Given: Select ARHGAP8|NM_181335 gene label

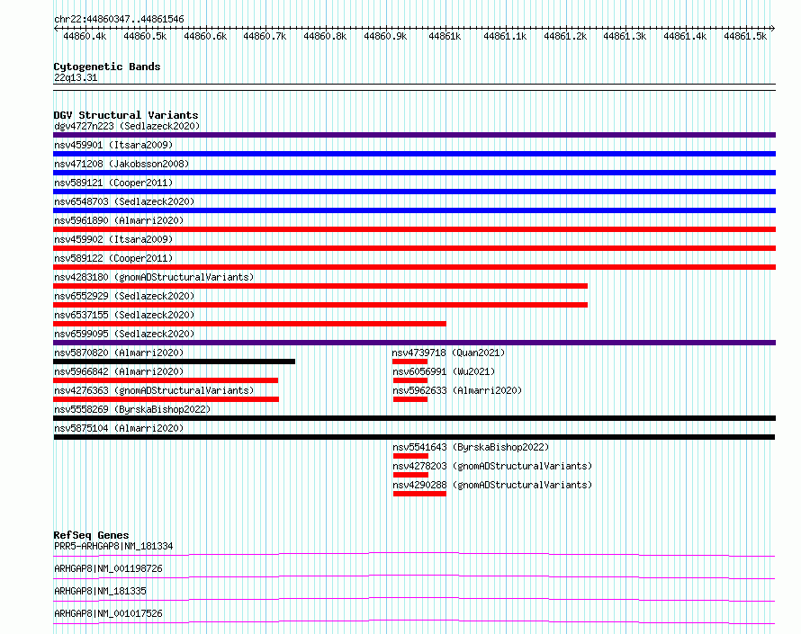Looking at the screenshot, I should pyautogui.click(x=100, y=591).
